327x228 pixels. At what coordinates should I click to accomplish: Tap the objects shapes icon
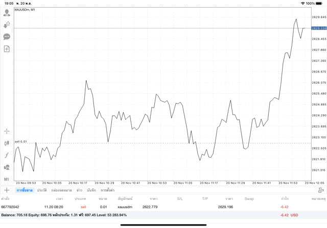tap(7, 167)
